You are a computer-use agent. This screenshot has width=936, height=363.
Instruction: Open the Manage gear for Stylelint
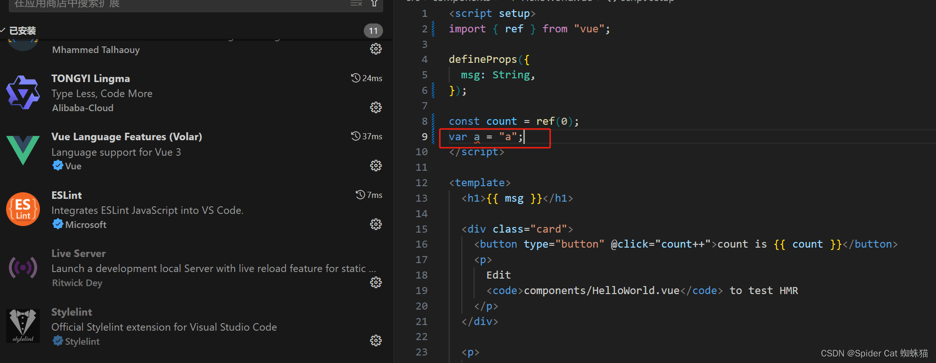(x=376, y=340)
